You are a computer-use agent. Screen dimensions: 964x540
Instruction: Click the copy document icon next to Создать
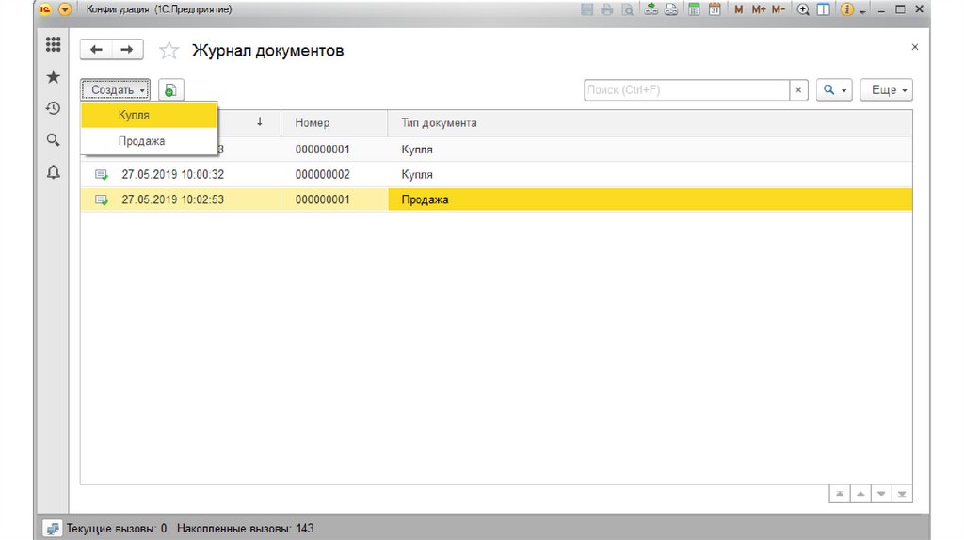click(x=171, y=89)
